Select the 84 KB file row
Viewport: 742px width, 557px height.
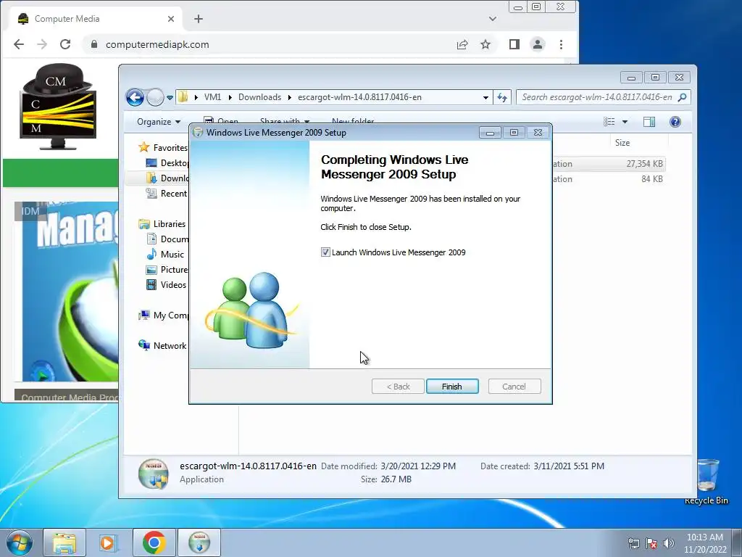point(608,179)
